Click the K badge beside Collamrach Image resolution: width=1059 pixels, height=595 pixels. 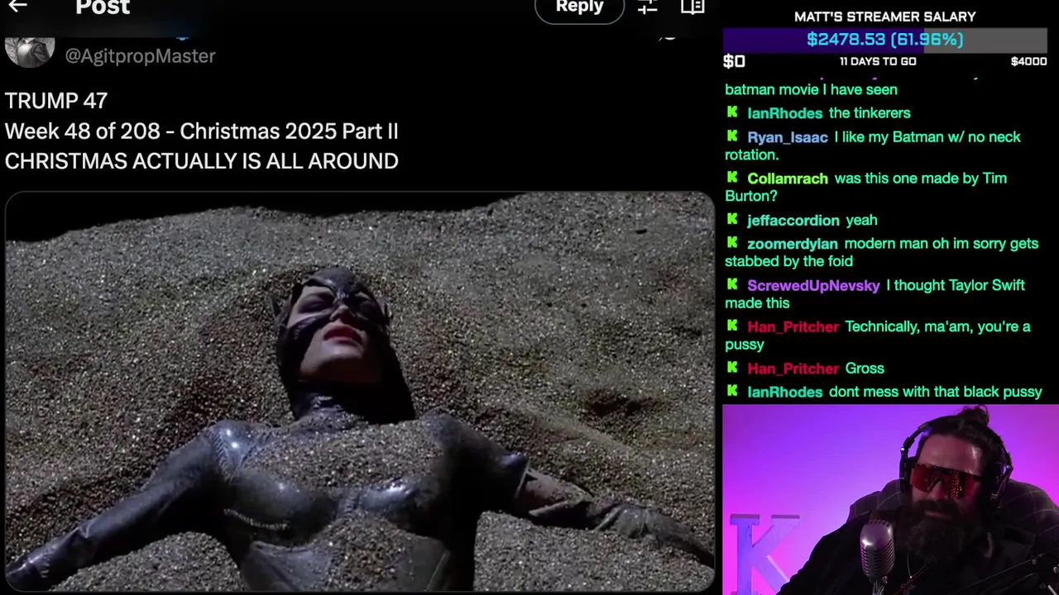pos(732,178)
